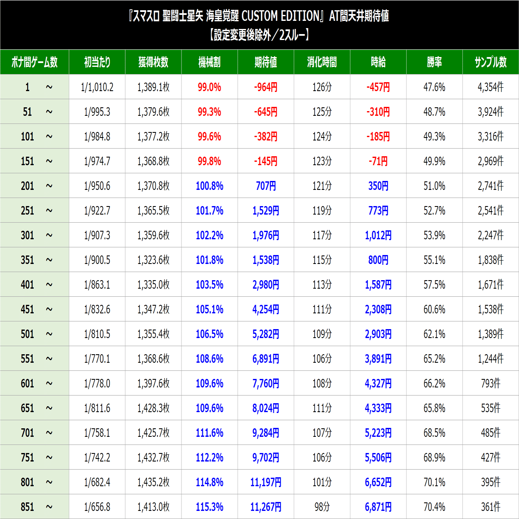Click the -71円 hourly wage cell
This screenshot has height=519, width=519.
tap(378, 161)
